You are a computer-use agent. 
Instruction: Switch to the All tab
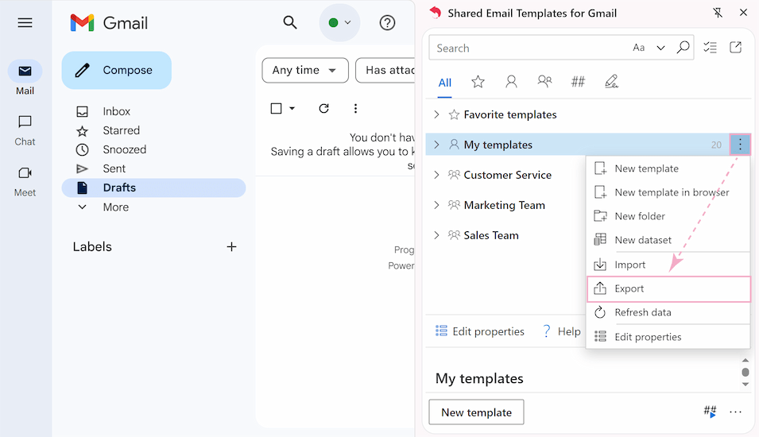coord(445,83)
